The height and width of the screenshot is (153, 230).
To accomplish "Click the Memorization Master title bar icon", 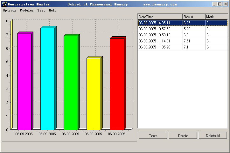I will (x=4, y=4).
